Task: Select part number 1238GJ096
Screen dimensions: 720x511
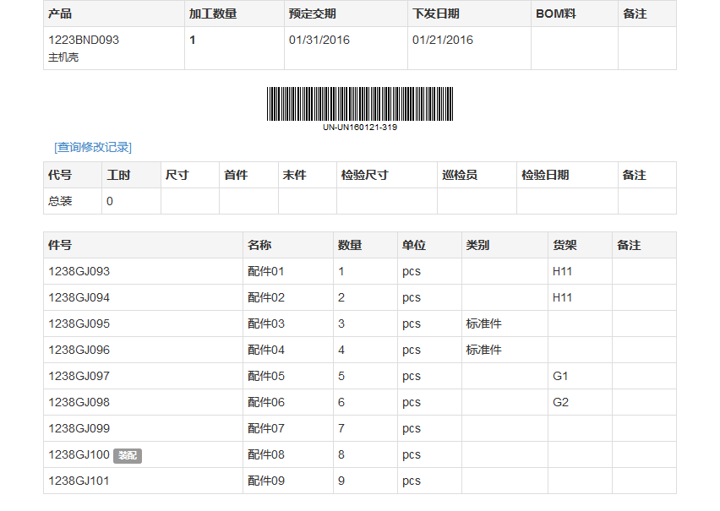Action: [x=79, y=350]
